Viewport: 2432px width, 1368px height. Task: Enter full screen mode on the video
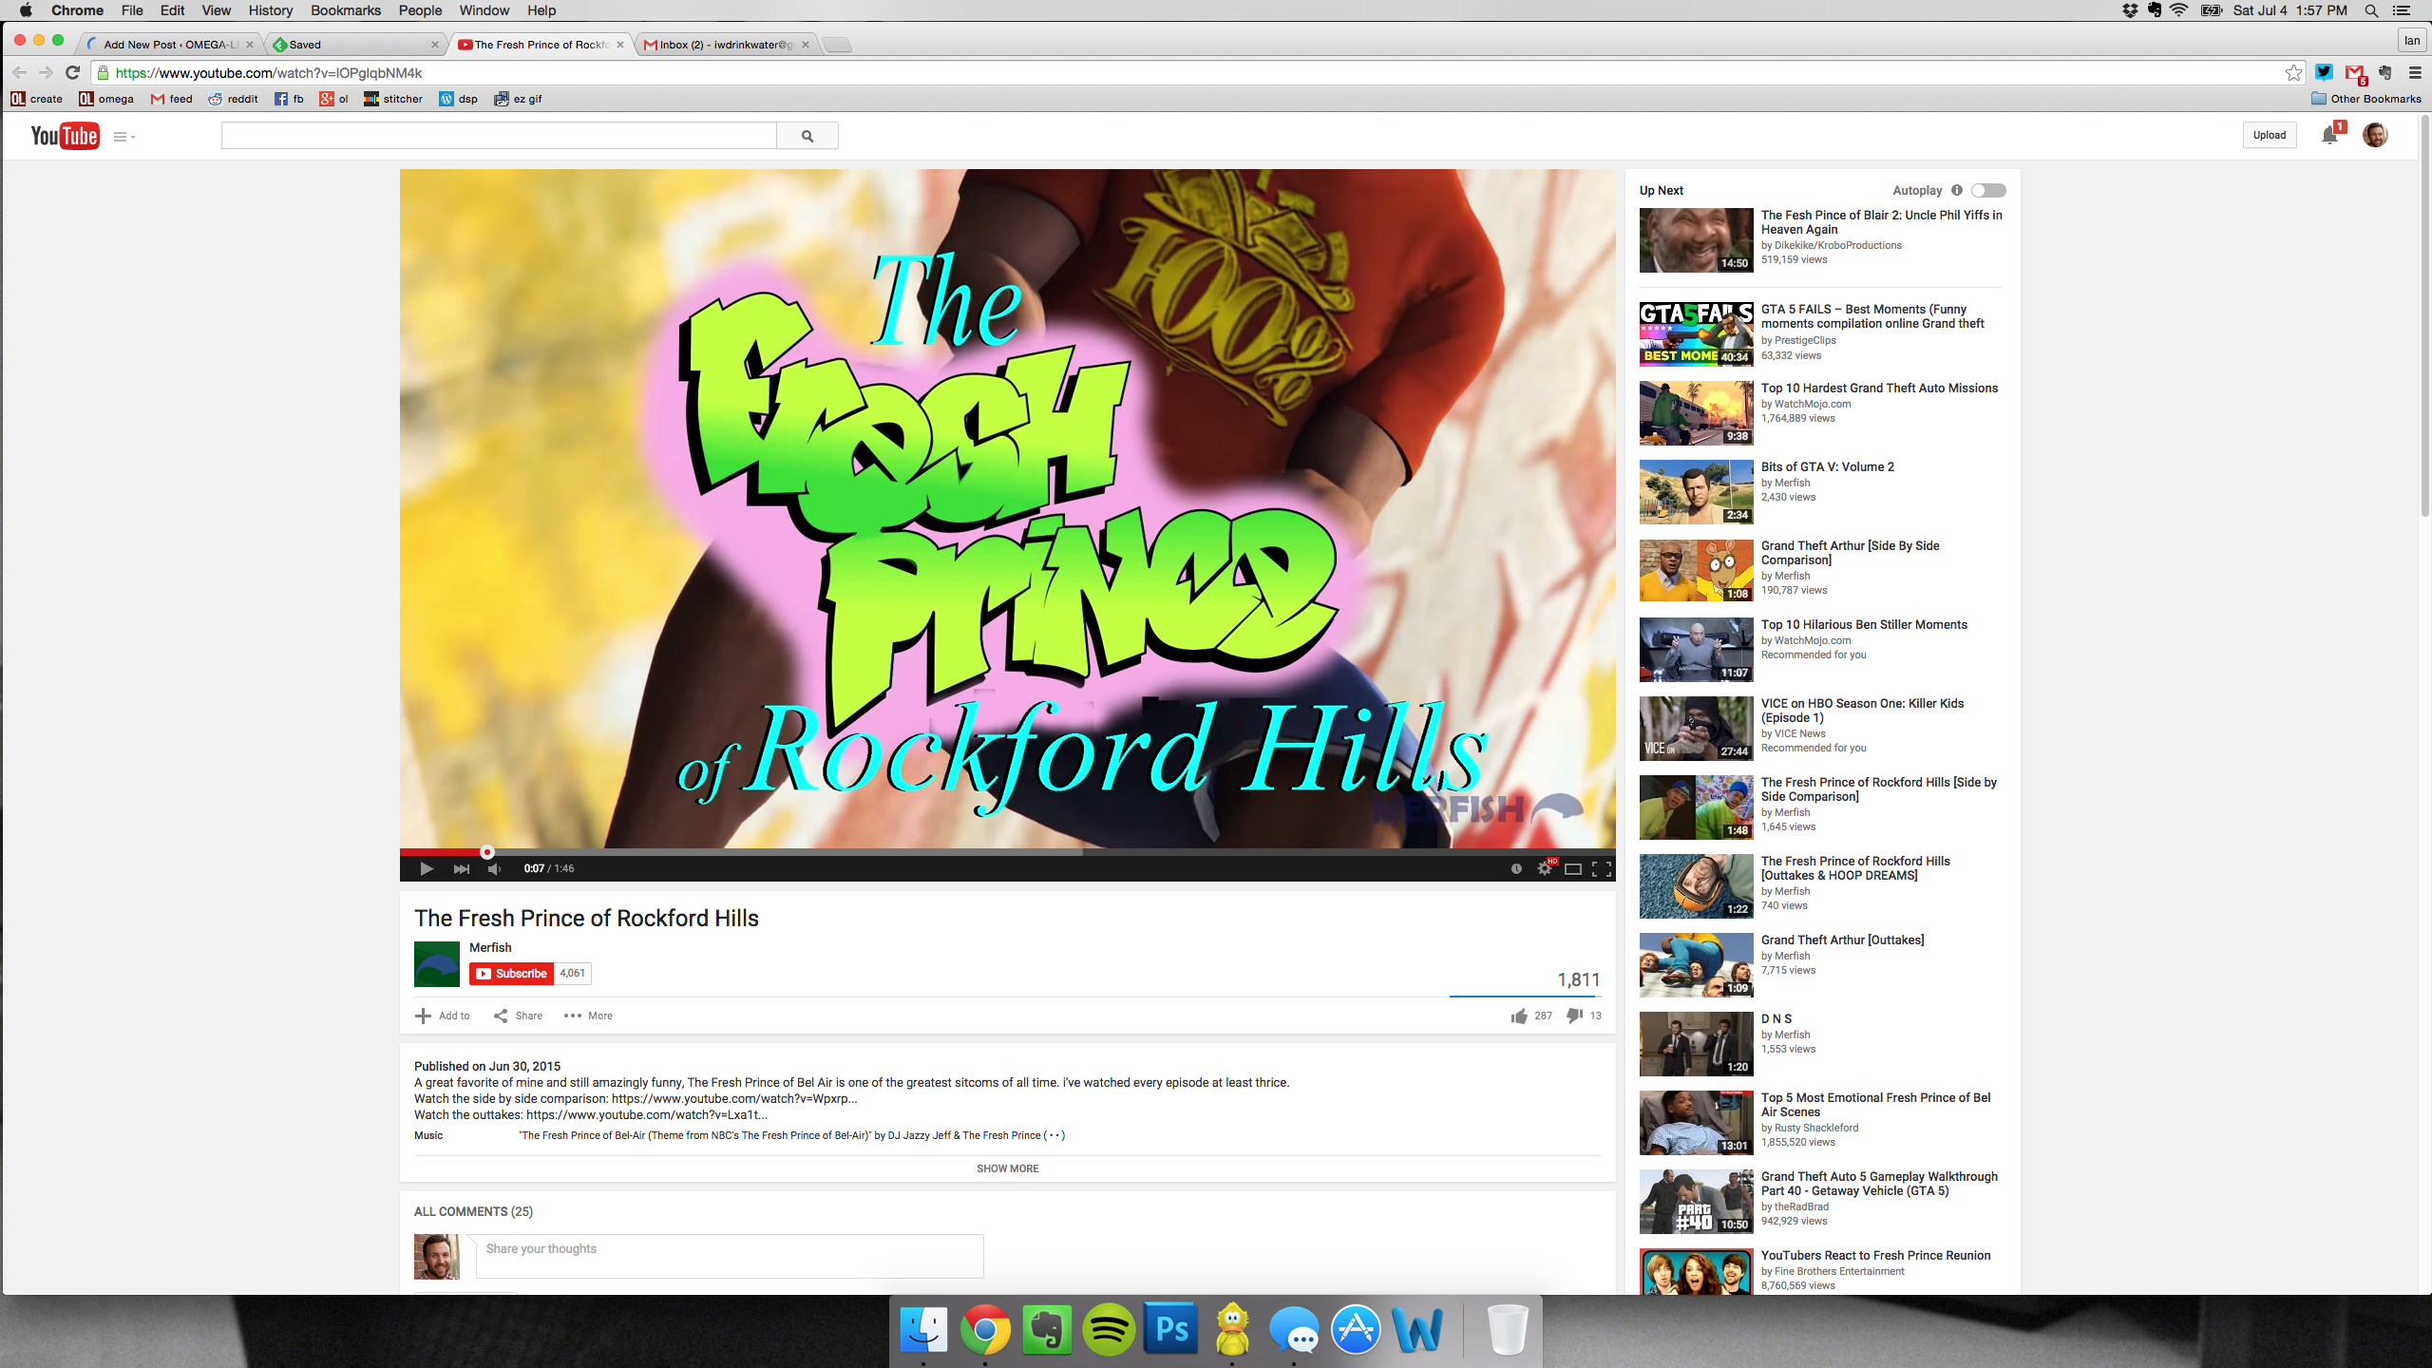[1602, 868]
